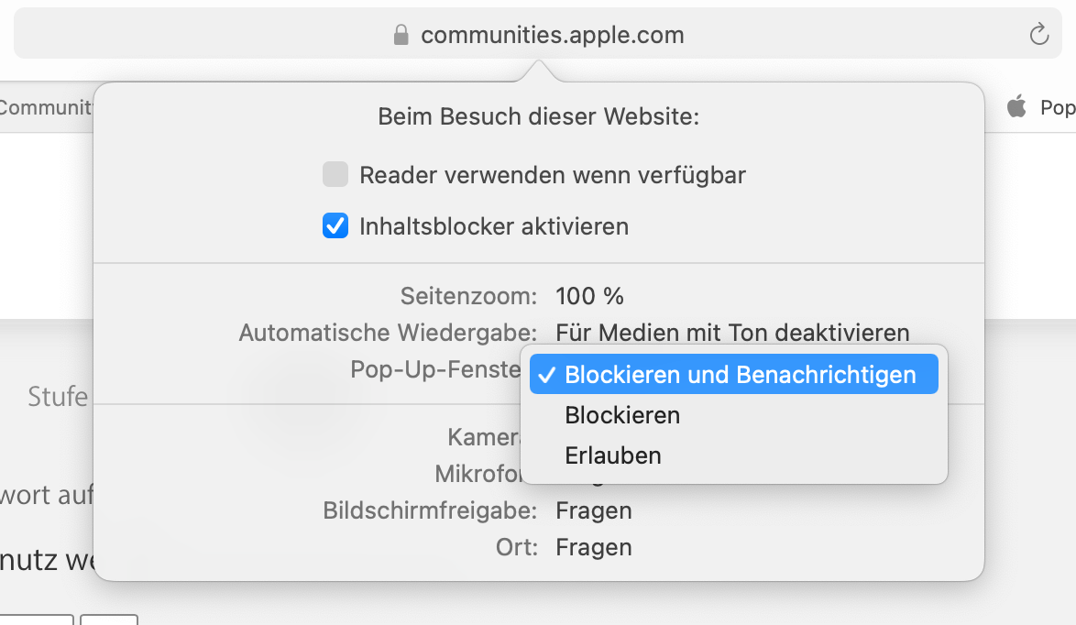
Task: Click the narrower outlined button at bottom-left
Action: pyautogui.click(x=109, y=620)
